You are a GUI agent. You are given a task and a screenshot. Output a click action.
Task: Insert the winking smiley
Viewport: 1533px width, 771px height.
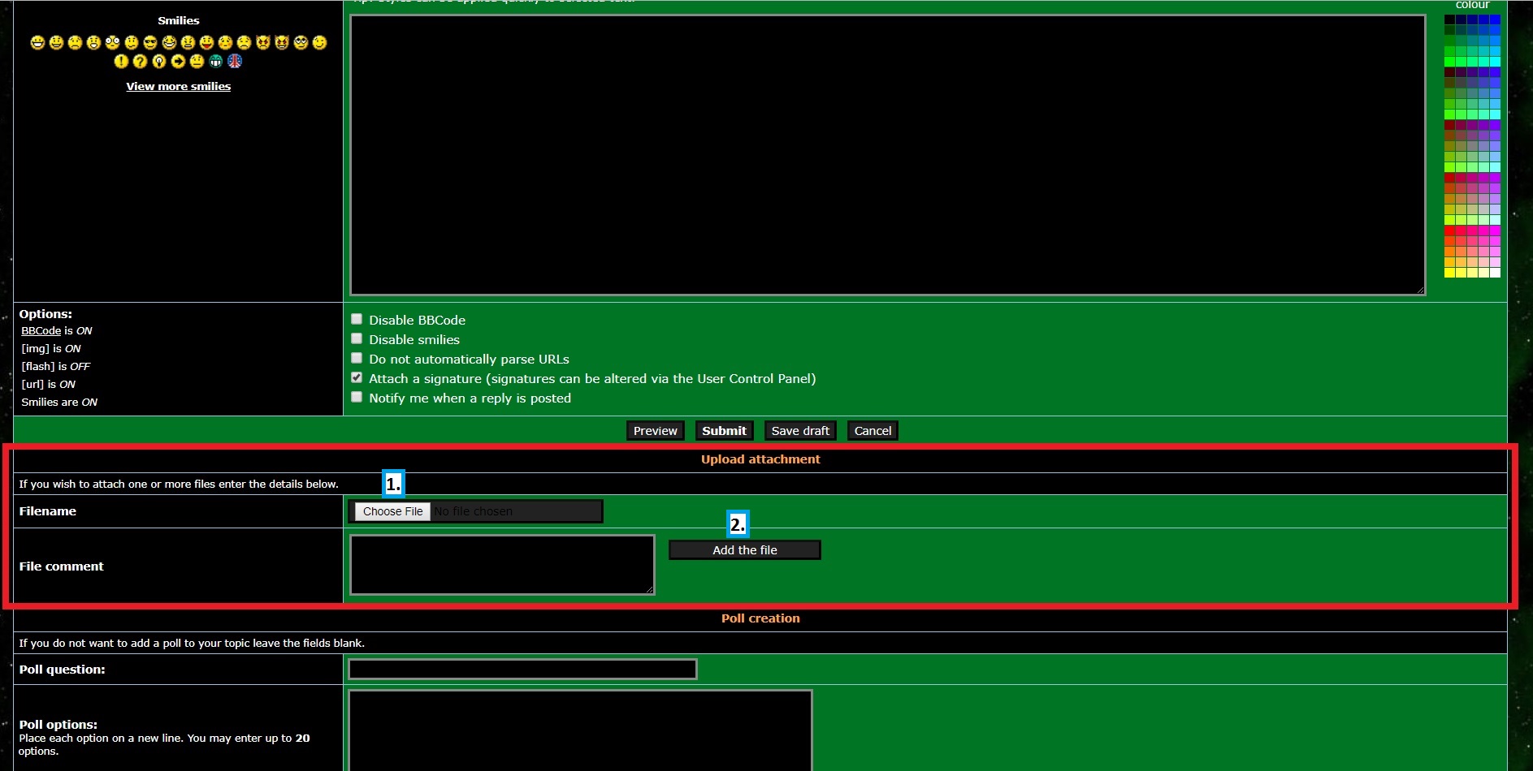coord(319,42)
